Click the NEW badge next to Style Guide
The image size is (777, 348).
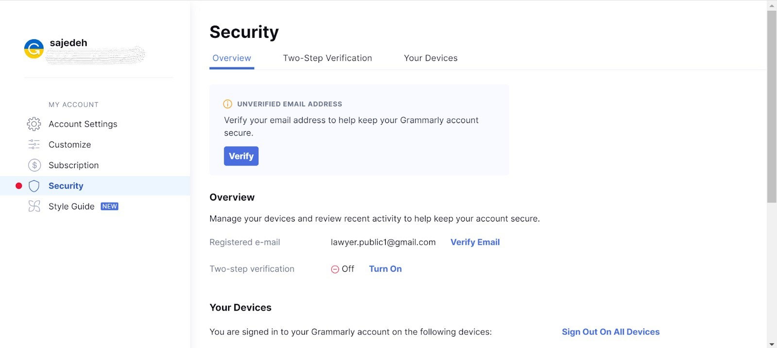[109, 206]
